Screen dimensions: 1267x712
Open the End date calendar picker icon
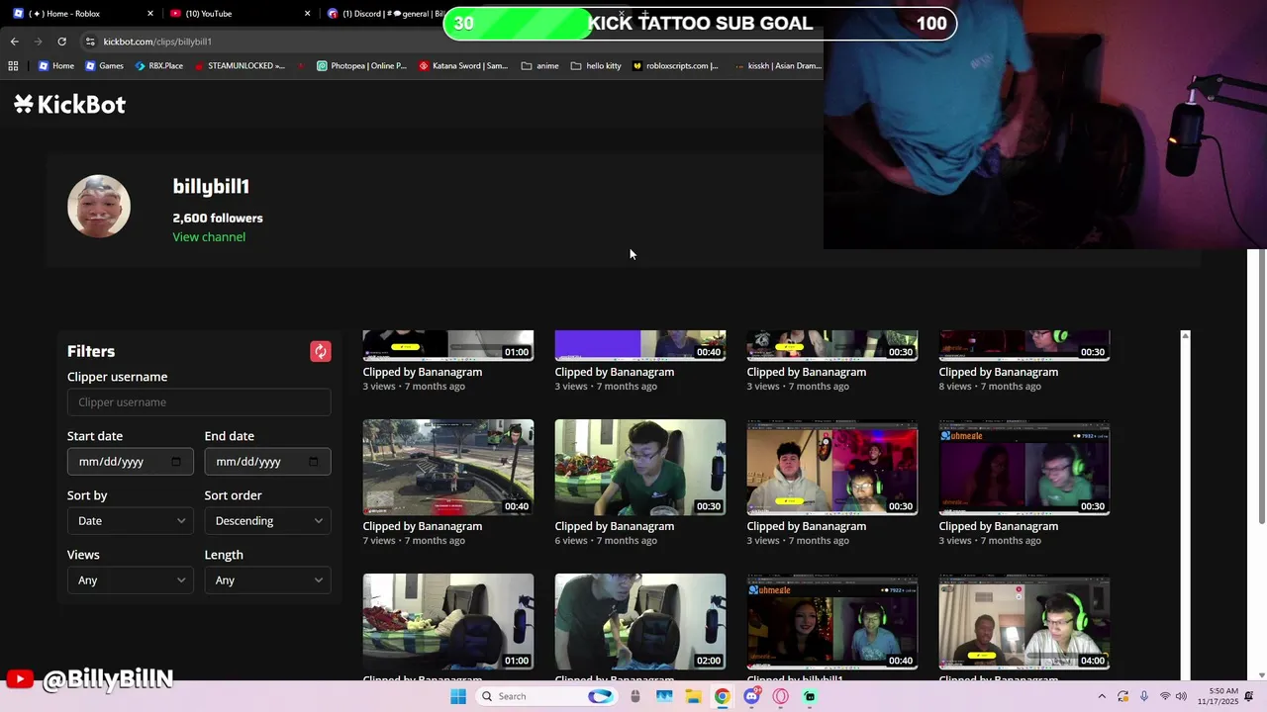tap(314, 462)
